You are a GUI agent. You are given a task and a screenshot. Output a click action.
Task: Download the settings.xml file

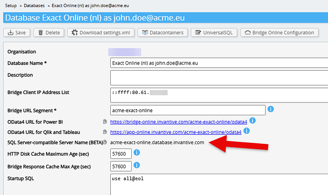point(101,33)
